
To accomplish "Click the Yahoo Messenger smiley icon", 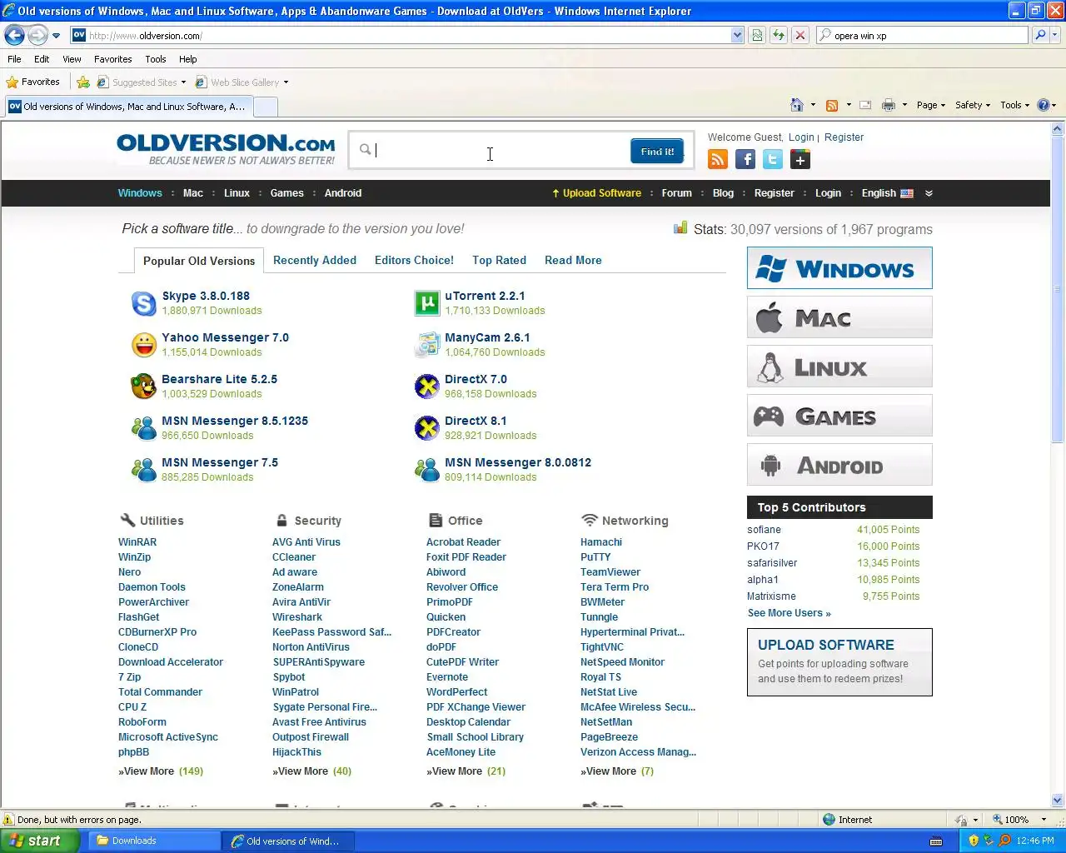I will [143, 345].
